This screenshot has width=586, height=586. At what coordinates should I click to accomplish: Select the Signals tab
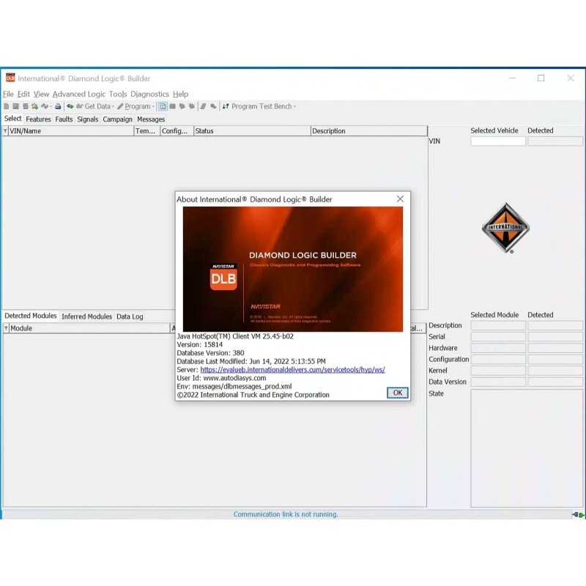pyautogui.click(x=88, y=119)
